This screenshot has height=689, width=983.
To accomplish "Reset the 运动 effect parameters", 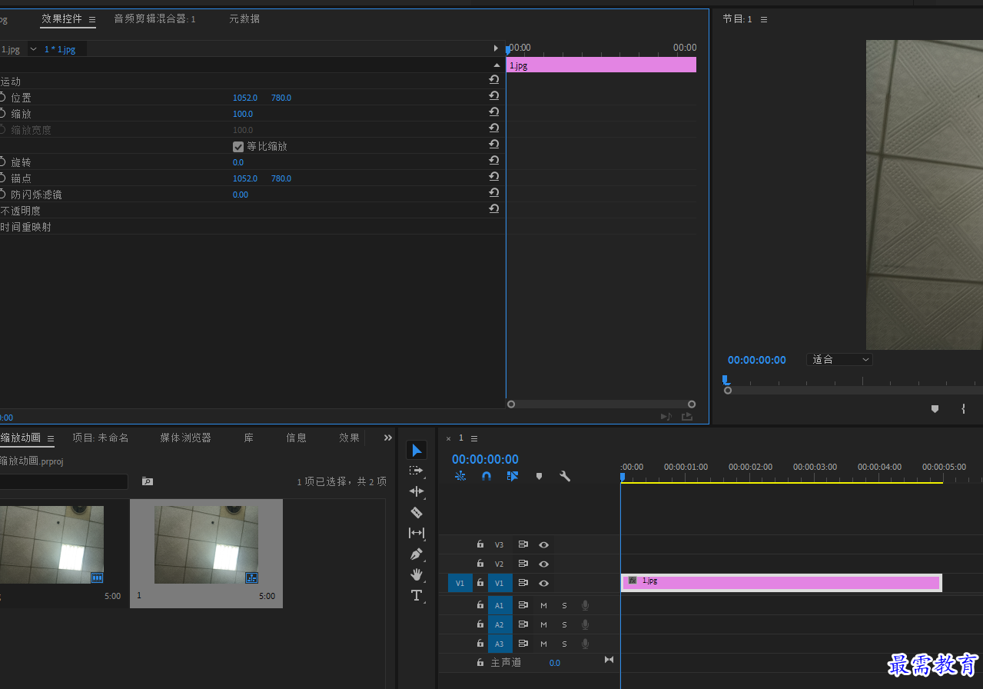I will coord(494,80).
